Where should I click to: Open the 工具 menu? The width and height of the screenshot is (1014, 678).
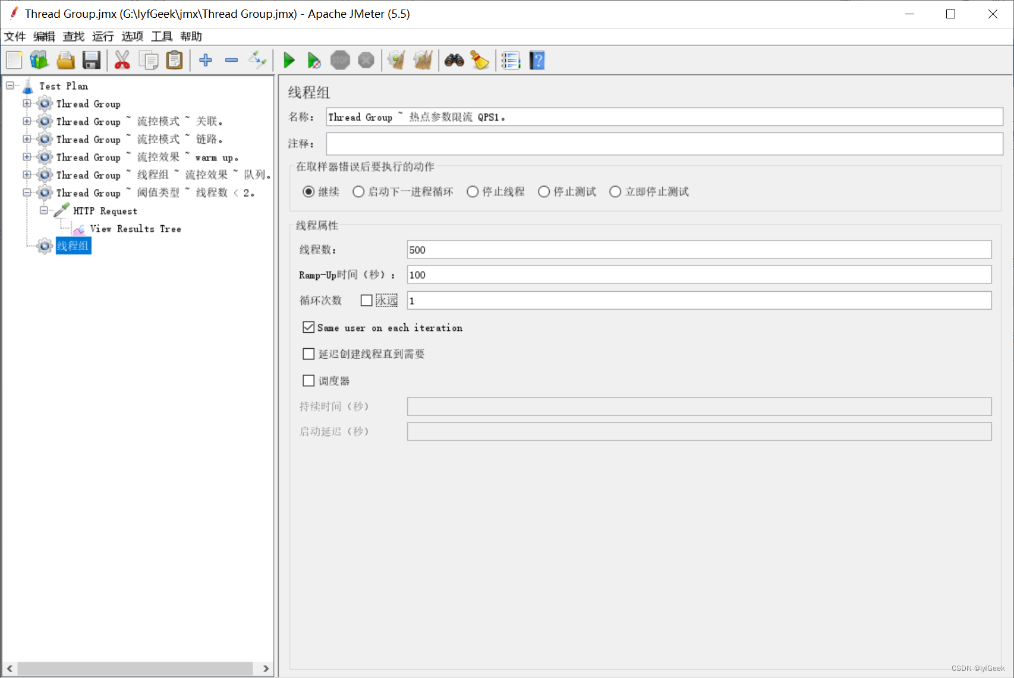pos(162,36)
